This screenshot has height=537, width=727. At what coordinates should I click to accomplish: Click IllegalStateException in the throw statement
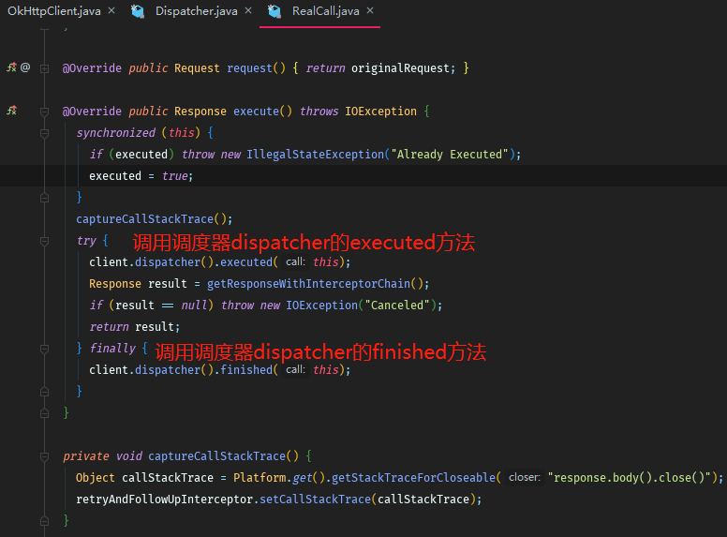(x=316, y=155)
